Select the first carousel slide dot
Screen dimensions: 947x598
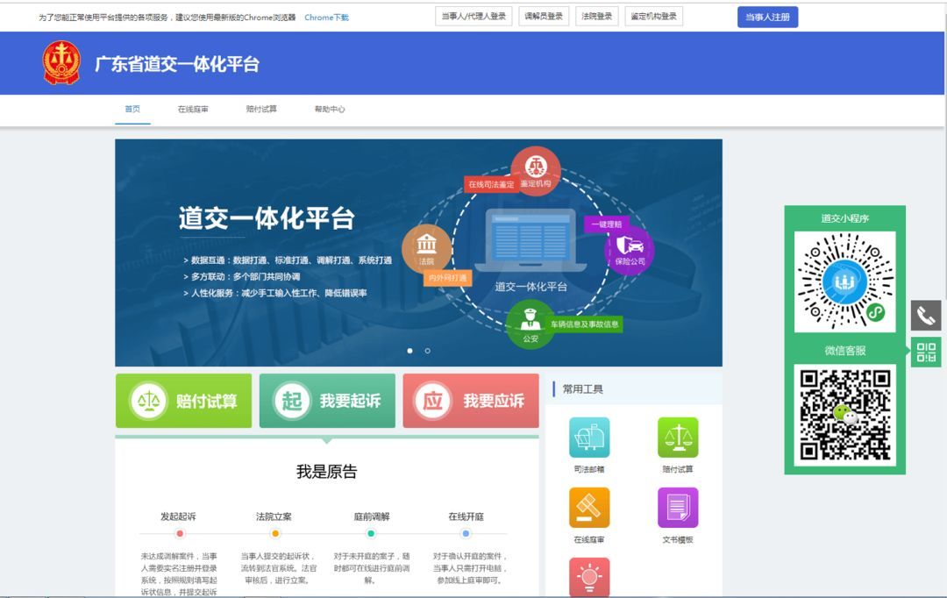(x=409, y=351)
